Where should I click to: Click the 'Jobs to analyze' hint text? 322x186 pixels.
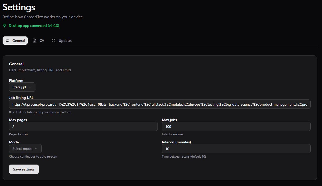click(172, 134)
